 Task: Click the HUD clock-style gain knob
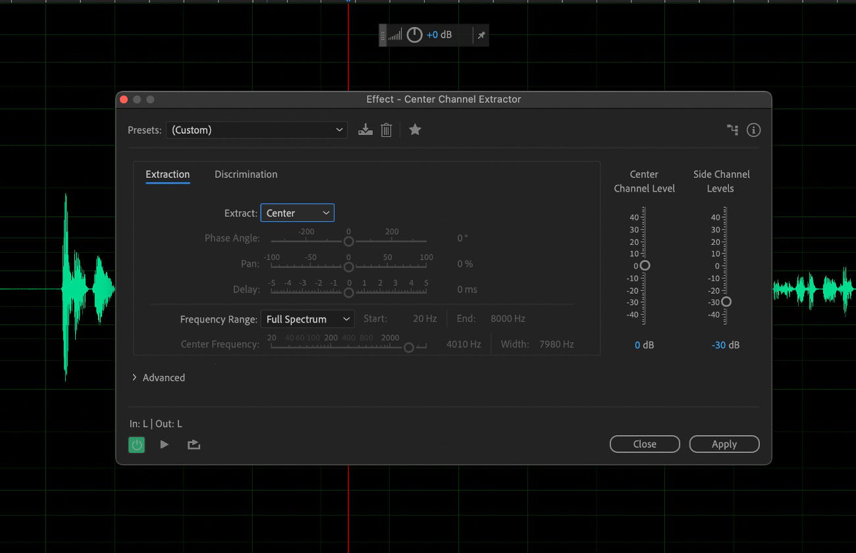click(x=414, y=34)
